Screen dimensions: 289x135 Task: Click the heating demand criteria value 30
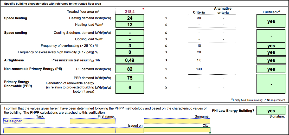199,18
